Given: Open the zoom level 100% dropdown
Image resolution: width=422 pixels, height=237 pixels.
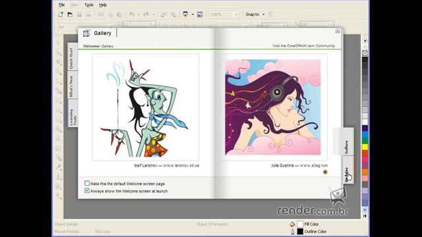Looking at the screenshot, I should point(236,14).
